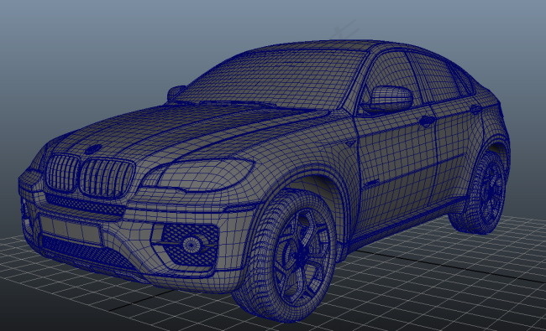Select the rear door handle
Image resolution: width=546 pixels, height=331 pixels.
(x=475, y=109)
